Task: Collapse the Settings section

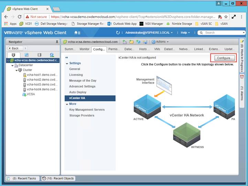Action: pos(67,64)
